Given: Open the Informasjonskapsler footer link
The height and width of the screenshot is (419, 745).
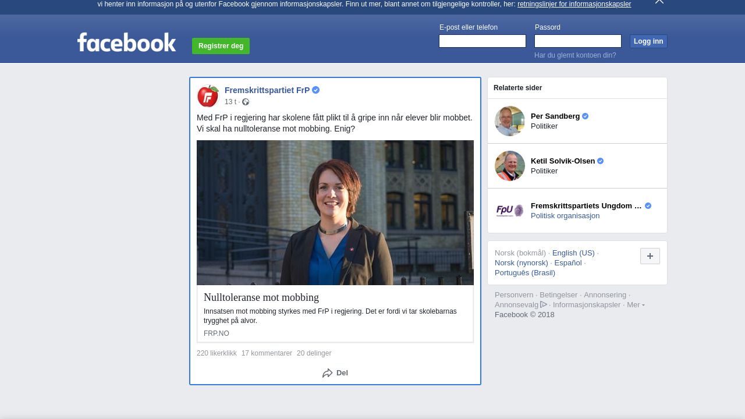Looking at the screenshot, I should coord(587,305).
